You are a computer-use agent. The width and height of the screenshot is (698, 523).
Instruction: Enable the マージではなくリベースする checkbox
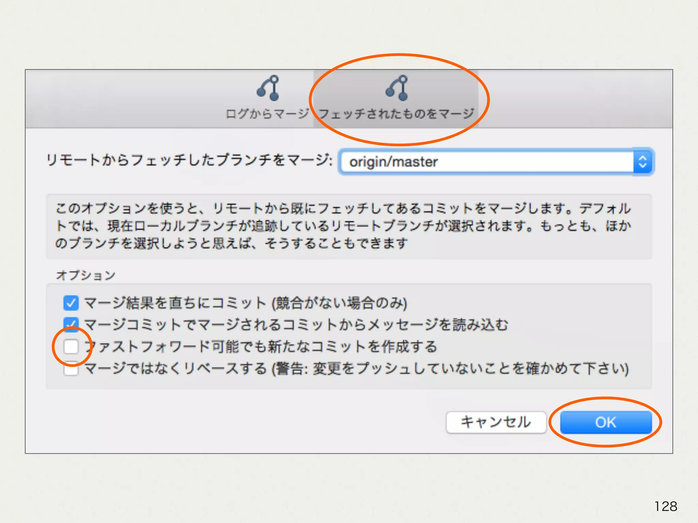(71, 369)
